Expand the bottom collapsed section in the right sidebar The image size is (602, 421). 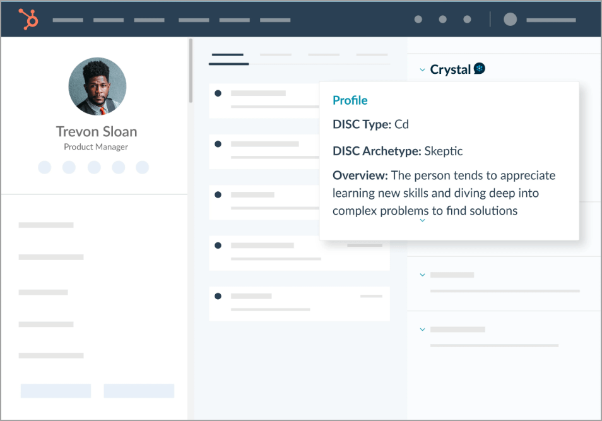point(422,329)
